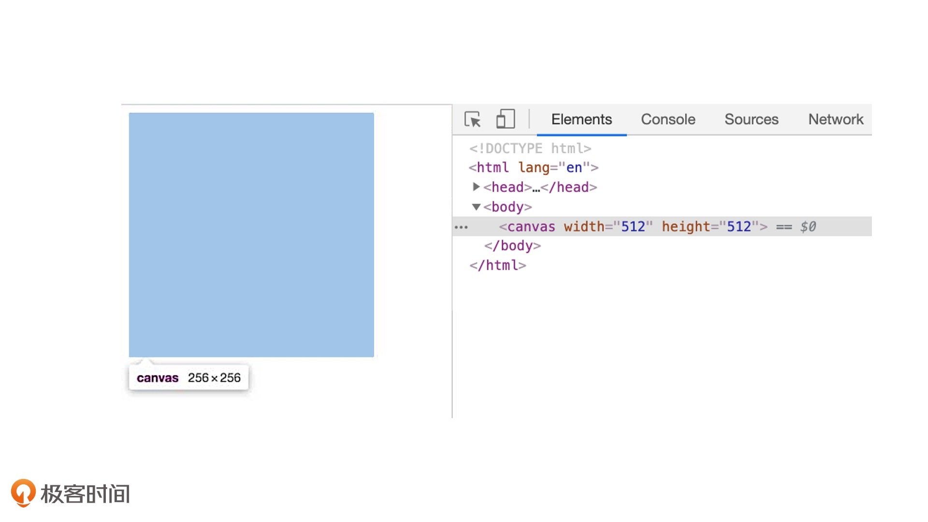928x522 pixels.
Task: Open the Sources tab
Action: (x=751, y=119)
